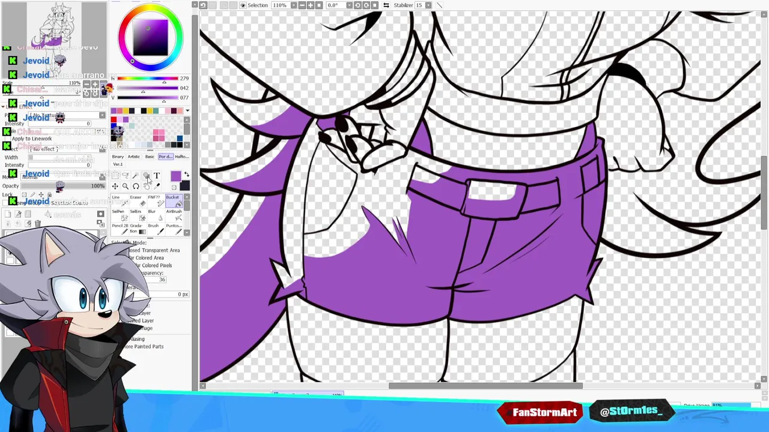Select the Hand pan tool

coord(147,187)
